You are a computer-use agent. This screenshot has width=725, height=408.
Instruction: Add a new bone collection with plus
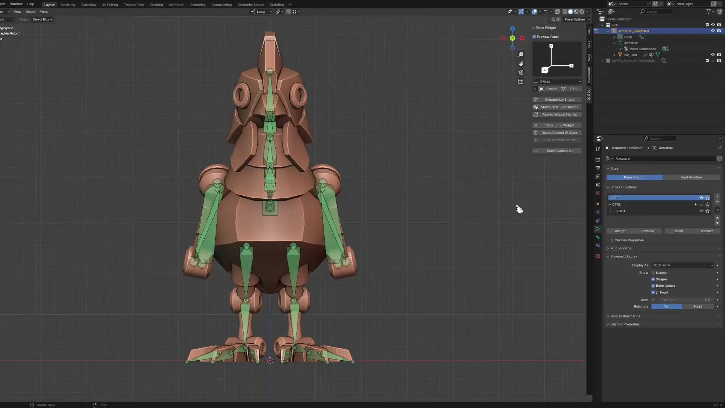[717, 196]
